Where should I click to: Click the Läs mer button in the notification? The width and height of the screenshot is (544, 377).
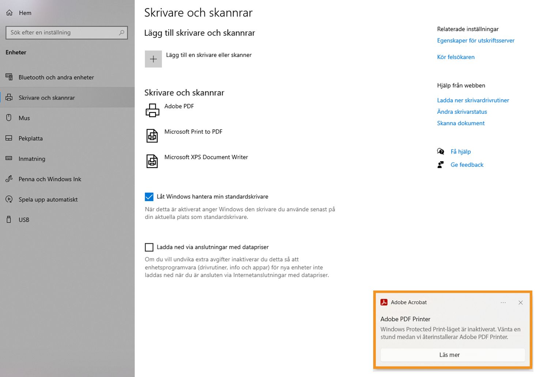coord(453,355)
